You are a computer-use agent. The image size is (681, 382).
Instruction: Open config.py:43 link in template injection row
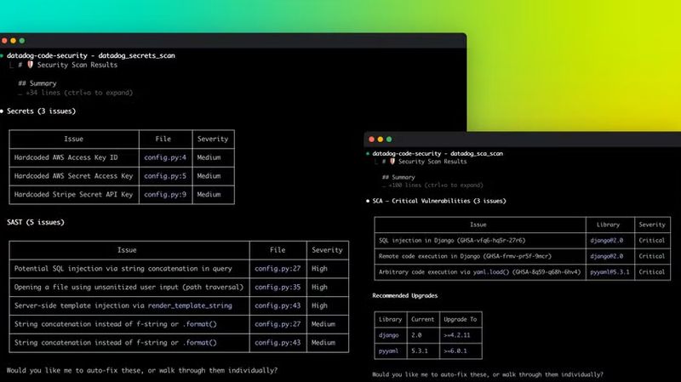(x=278, y=305)
